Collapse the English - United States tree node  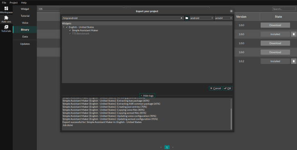coord(63,27)
